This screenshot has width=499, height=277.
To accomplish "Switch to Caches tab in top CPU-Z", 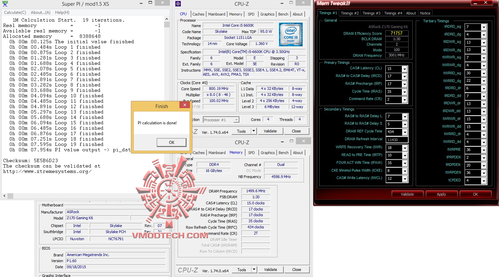I will (198, 14).
